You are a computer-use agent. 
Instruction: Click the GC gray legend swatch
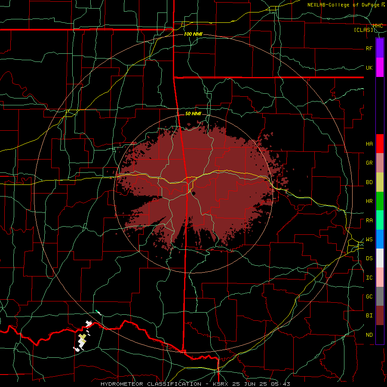tap(379, 296)
